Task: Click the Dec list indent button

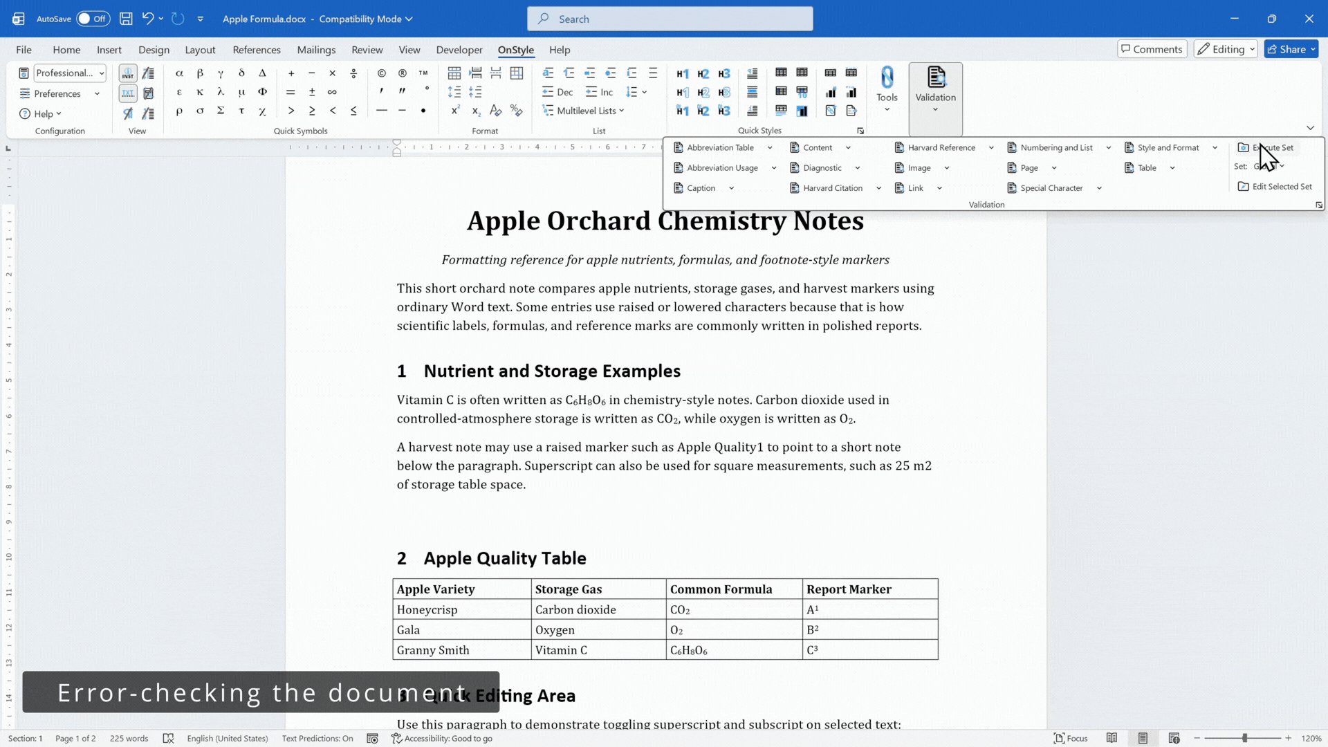Action: (557, 92)
